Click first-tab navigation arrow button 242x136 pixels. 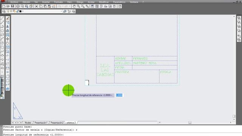(x=12, y=123)
